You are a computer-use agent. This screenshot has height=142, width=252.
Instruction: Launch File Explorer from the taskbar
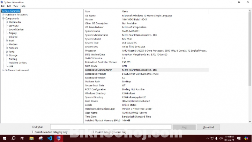(x=31, y=138)
